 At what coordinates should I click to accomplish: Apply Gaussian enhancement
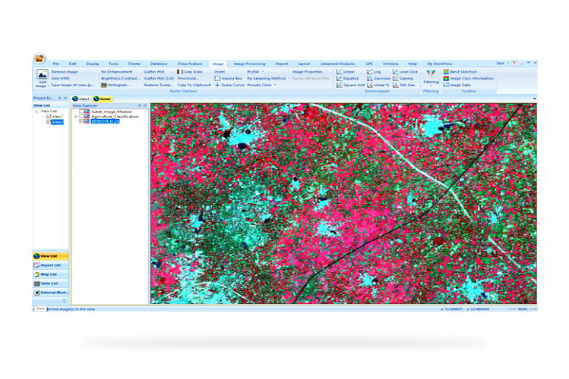point(378,78)
